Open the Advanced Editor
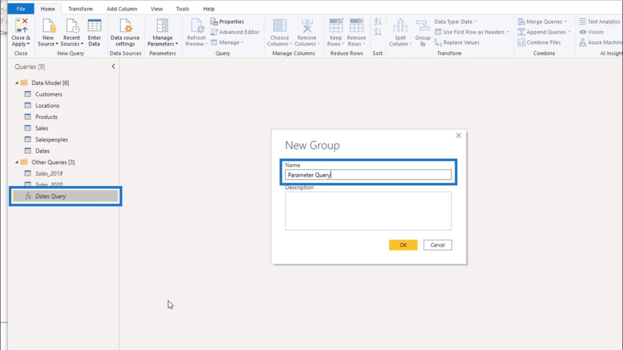Viewport: 623px width, 350px height. coord(235,32)
